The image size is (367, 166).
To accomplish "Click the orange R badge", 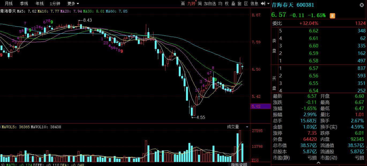I will [x=332, y=16].
